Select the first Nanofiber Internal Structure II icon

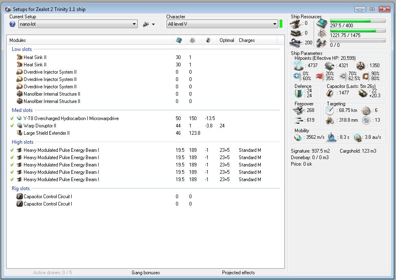point(20,94)
